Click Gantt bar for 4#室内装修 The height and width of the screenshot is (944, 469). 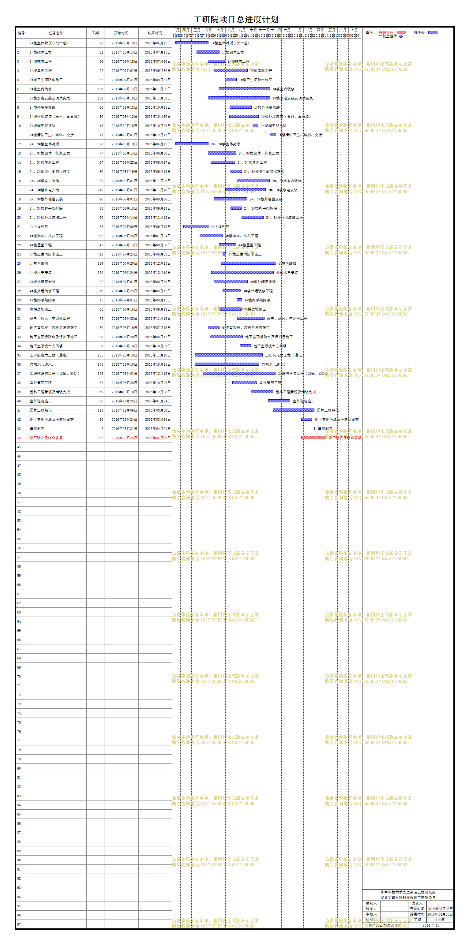248,263
